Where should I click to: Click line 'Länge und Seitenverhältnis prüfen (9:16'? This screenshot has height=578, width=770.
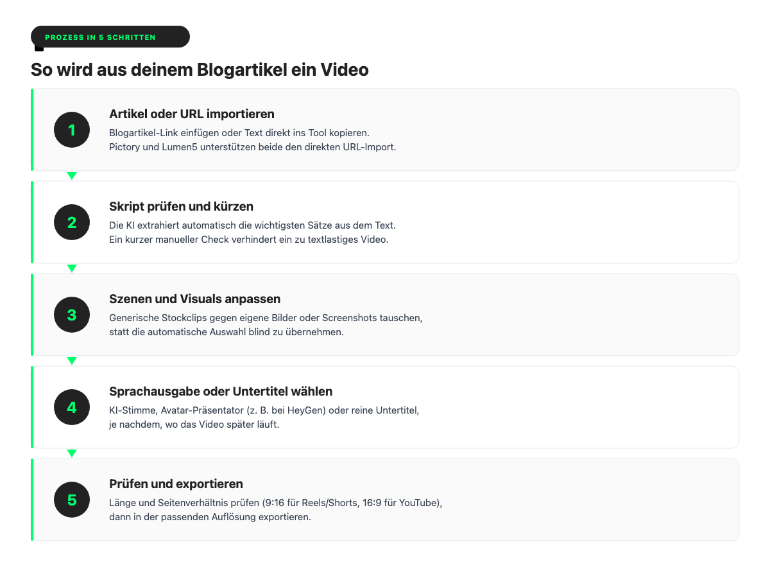pyautogui.click(x=276, y=503)
